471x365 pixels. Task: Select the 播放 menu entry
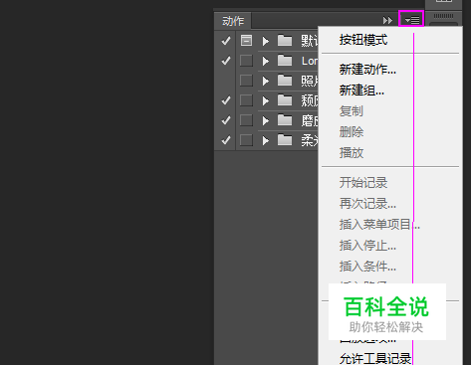(352, 153)
